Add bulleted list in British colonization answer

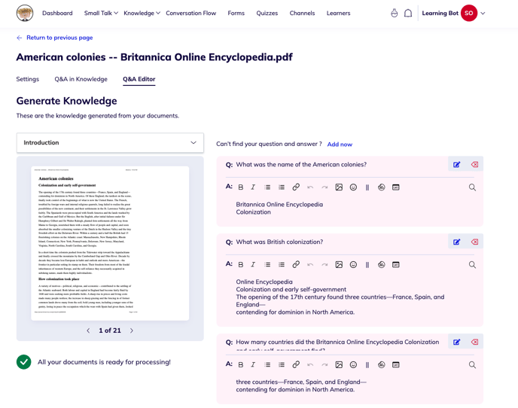(267, 265)
